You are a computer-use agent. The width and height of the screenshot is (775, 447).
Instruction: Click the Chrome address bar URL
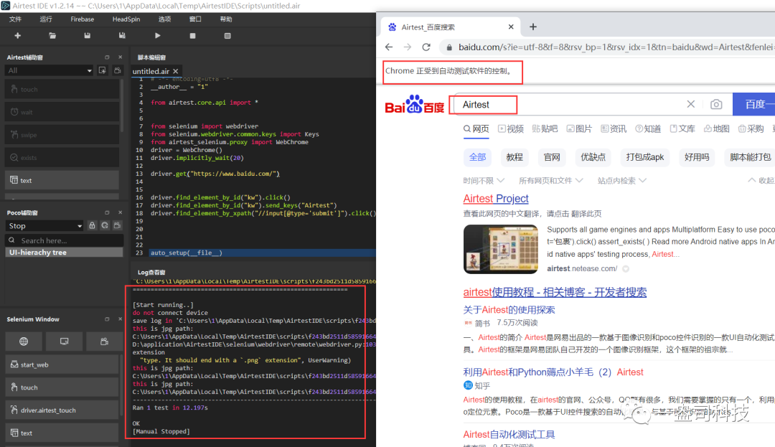click(x=616, y=47)
